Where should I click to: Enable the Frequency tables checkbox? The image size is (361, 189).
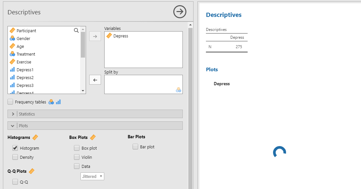click(10, 101)
